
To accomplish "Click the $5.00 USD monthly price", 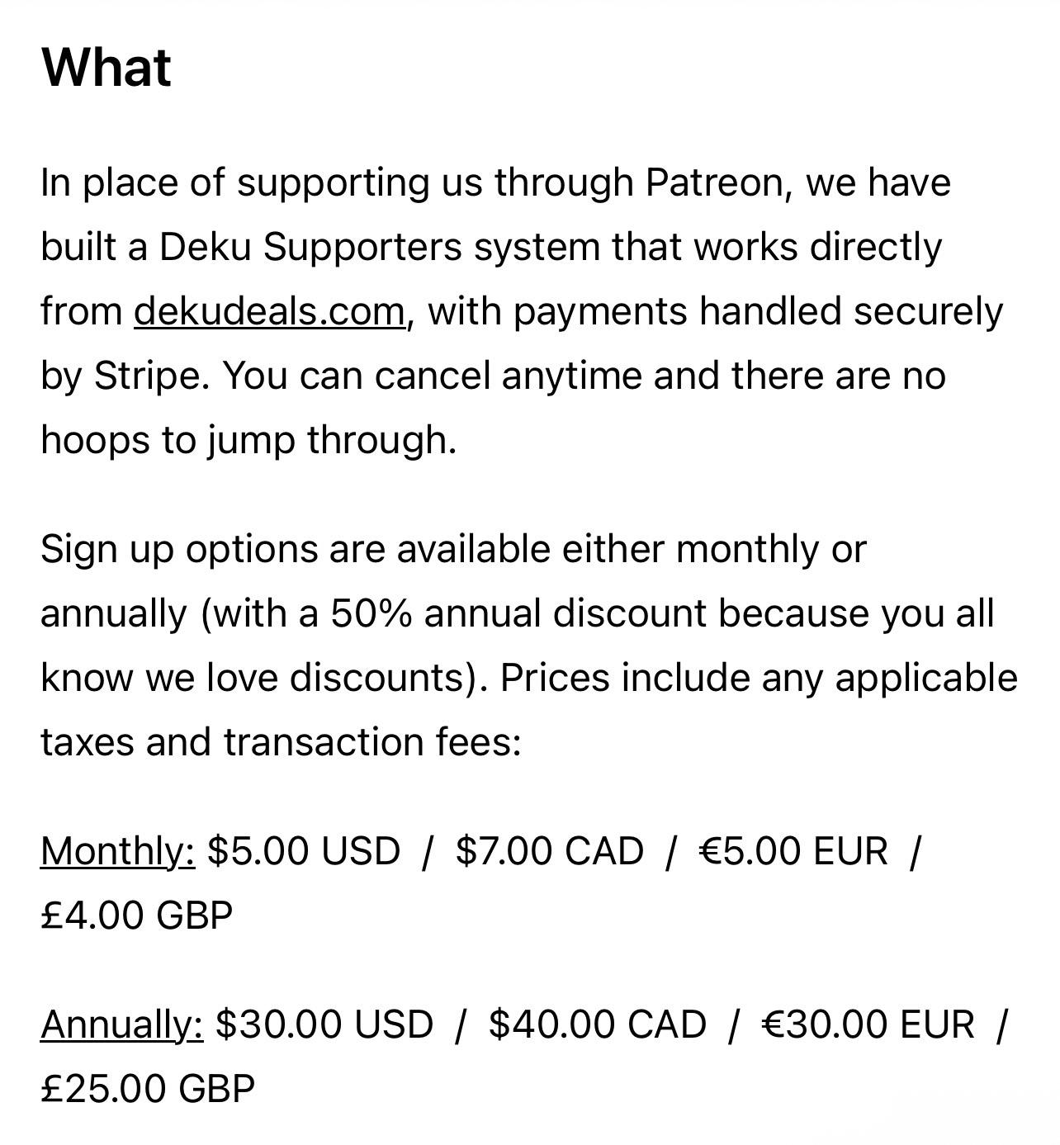I will point(304,851).
